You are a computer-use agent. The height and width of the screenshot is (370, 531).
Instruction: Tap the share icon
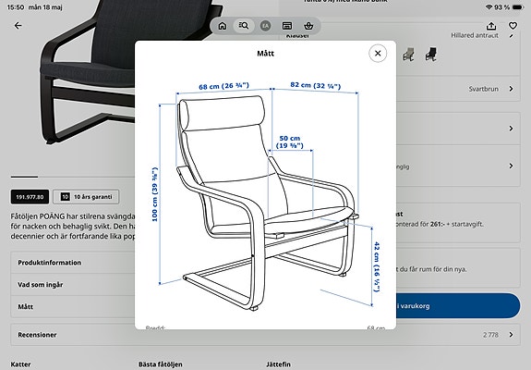click(491, 26)
